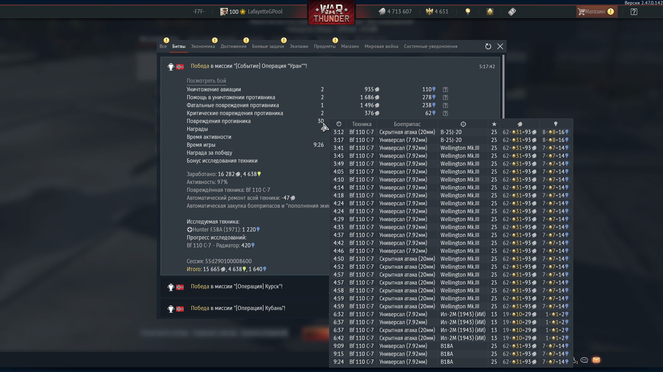Open the golden warbond icon in the top bar

click(x=490, y=12)
